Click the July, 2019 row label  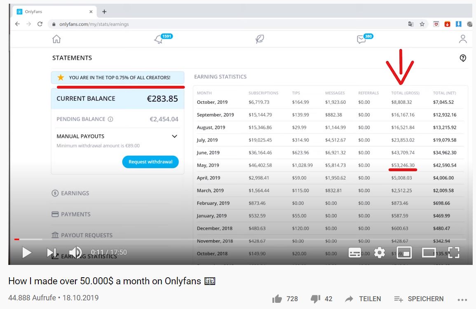(207, 140)
